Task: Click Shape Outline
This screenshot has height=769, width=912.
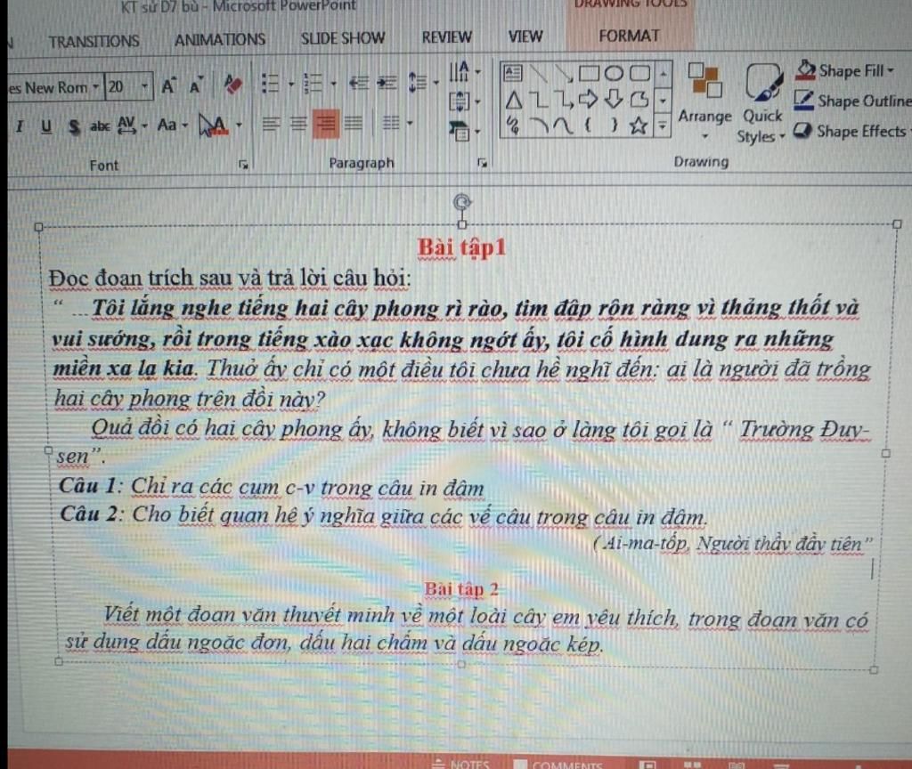Action: tap(852, 101)
